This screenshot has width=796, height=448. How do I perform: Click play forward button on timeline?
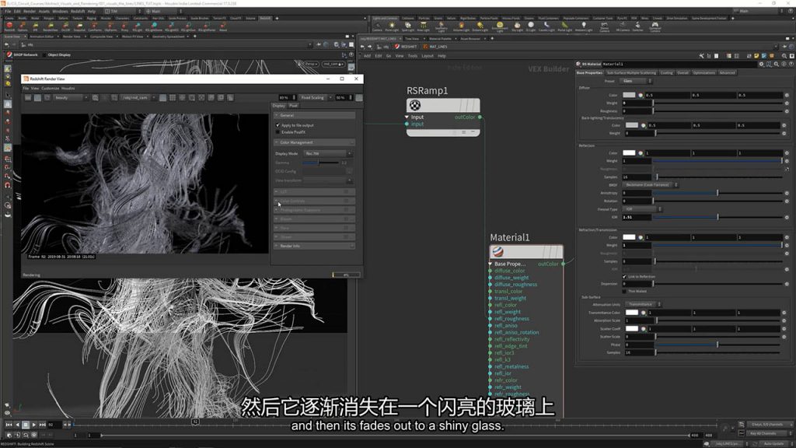point(34,425)
